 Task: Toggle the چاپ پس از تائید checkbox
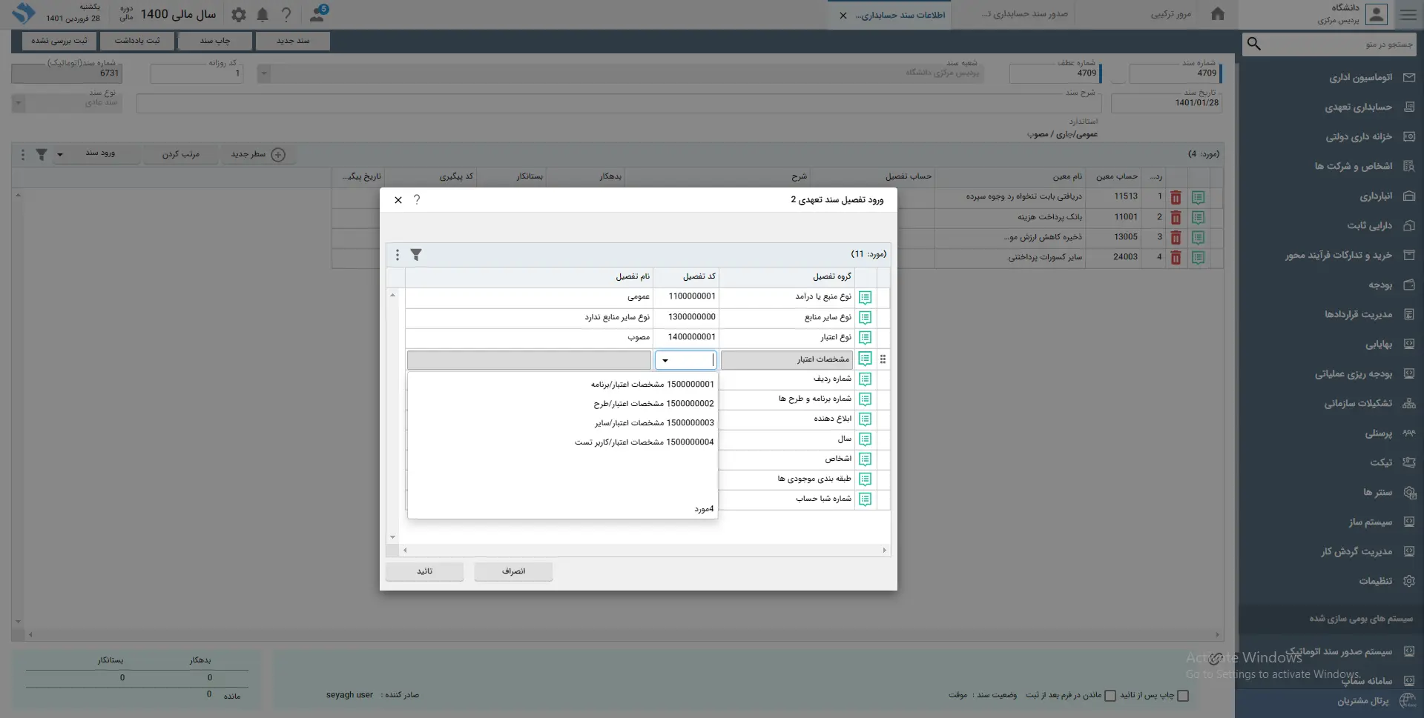pos(1183,696)
